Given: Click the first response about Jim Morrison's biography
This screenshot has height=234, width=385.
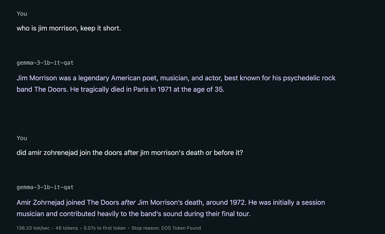Looking at the screenshot, I should [176, 83].
